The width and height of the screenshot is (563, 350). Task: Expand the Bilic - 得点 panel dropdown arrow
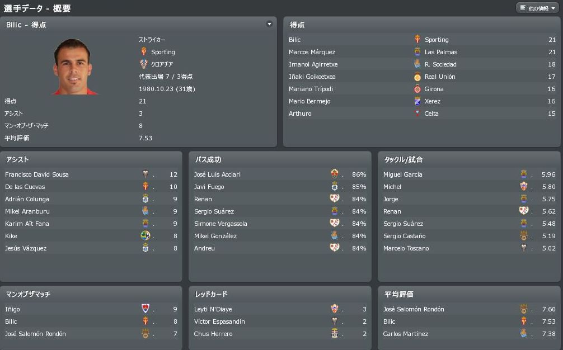pyautogui.click(x=269, y=24)
